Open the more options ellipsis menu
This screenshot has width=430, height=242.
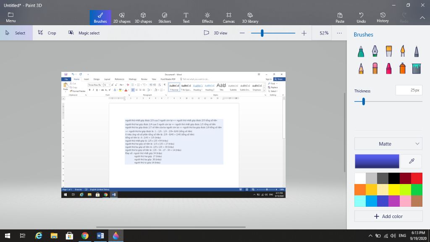[x=339, y=33]
